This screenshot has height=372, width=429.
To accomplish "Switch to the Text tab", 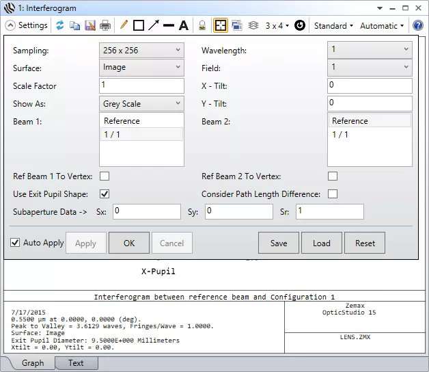I will point(76,363).
